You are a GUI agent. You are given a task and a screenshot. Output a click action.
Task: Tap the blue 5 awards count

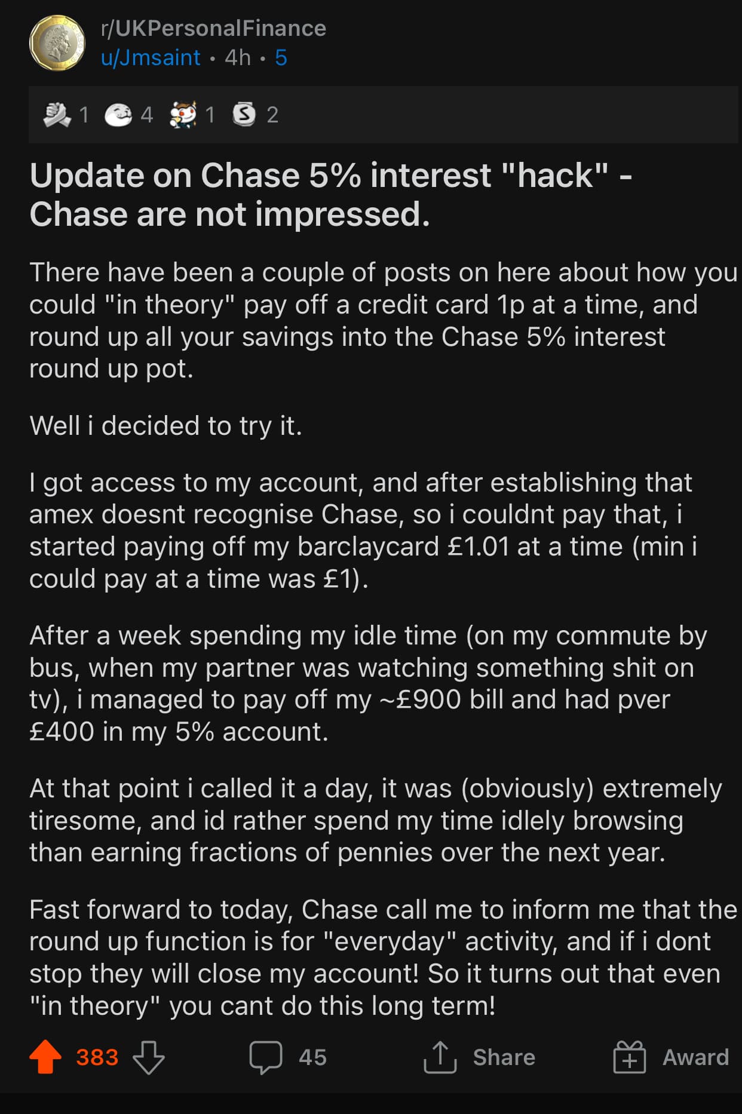[281, 57]
